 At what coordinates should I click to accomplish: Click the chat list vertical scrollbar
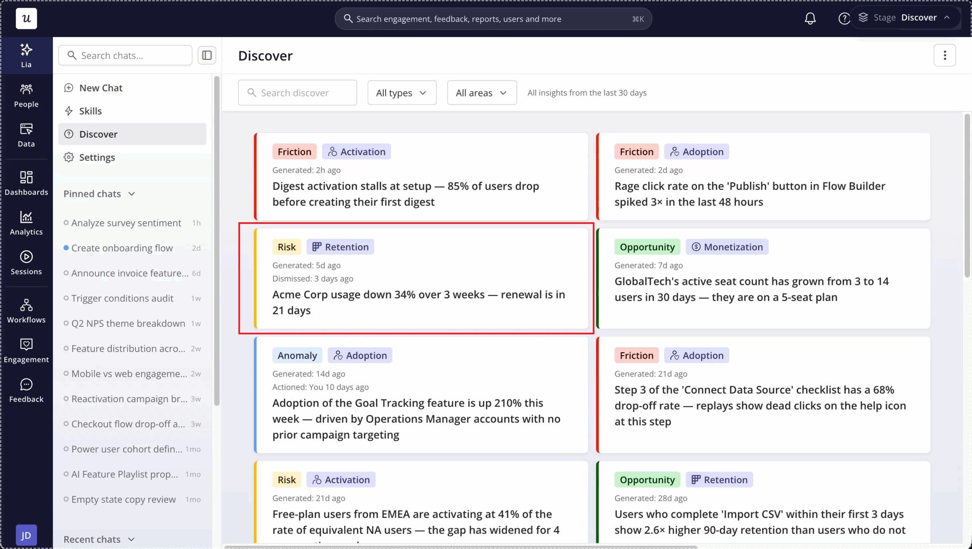click(217, 241)
